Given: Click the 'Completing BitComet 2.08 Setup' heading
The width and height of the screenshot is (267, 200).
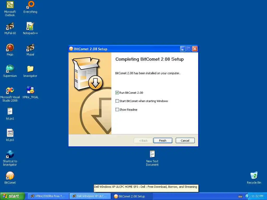Looking at the screenshot, I should [149, 59].
